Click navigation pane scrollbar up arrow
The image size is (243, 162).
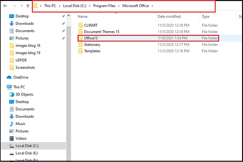[x=69, y=16]
